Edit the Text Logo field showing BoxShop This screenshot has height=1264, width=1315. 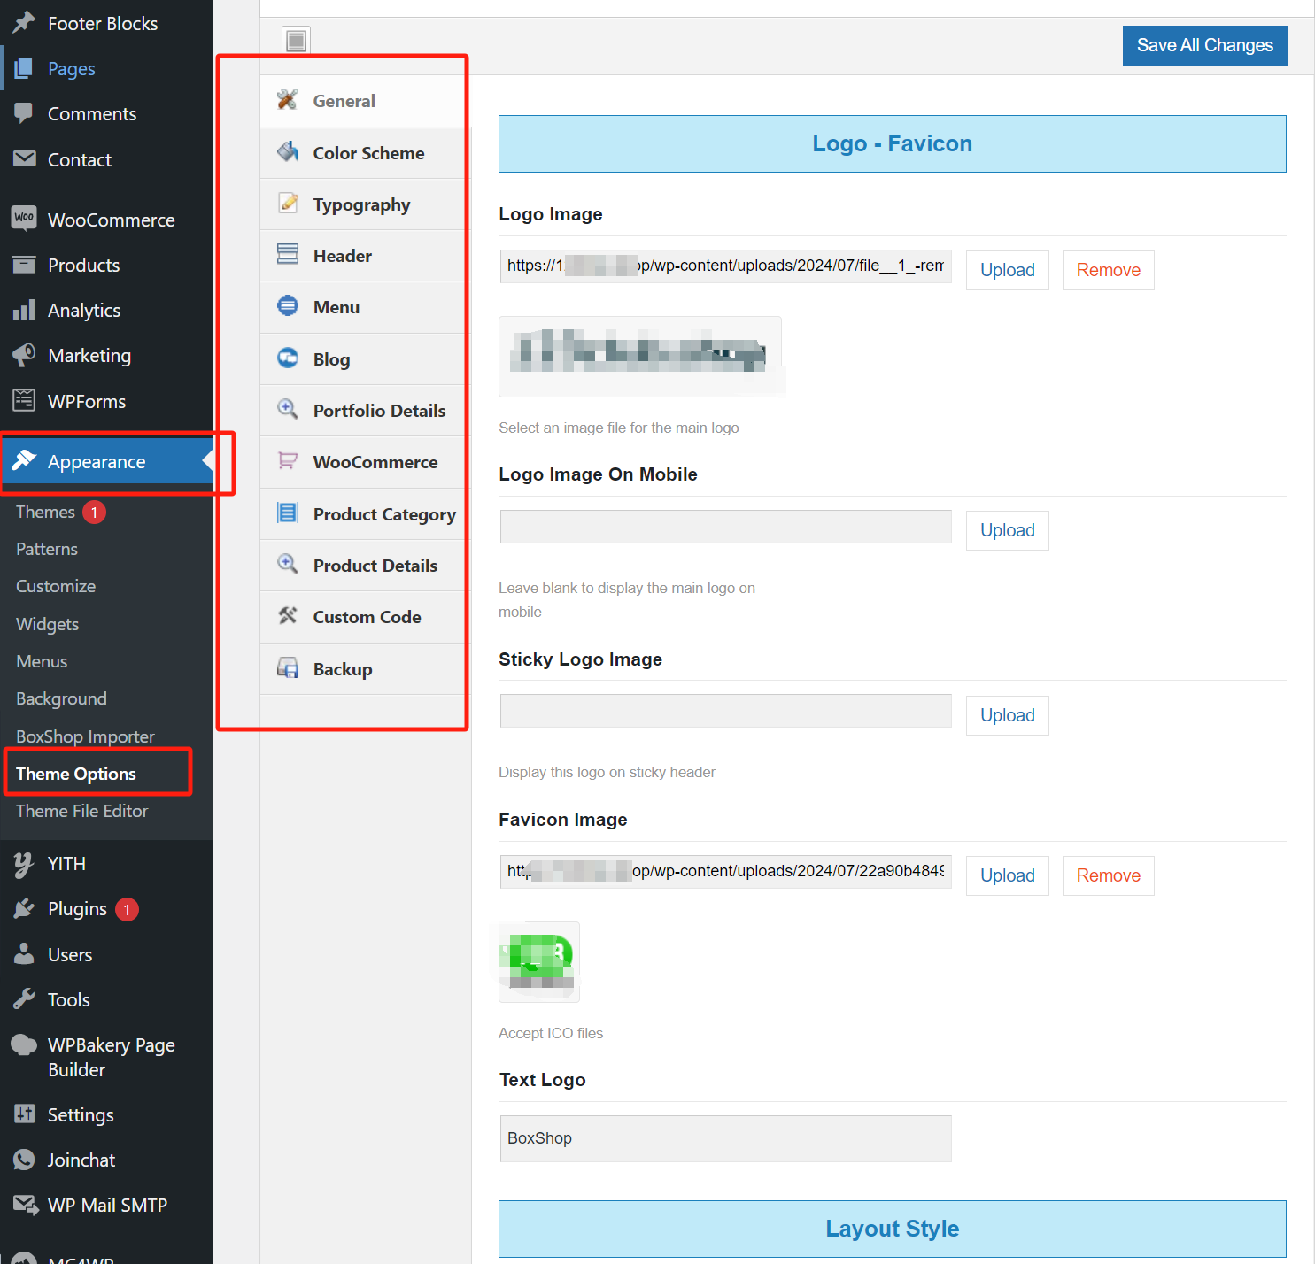tap(724, 1138)
